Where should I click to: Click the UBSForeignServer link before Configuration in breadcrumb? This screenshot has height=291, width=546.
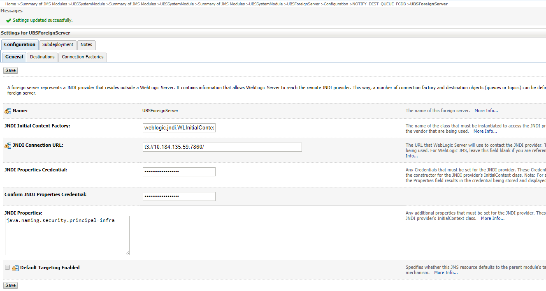coord(303,4)
